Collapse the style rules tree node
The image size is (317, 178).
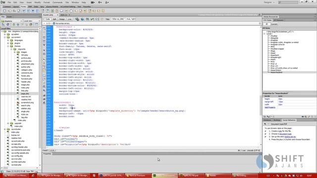264,34
